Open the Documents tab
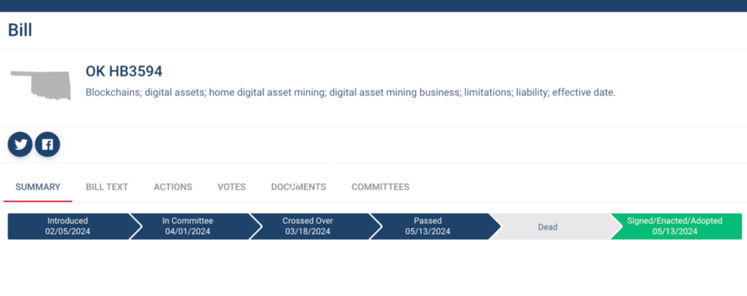This screenshot has width=747, height=296. 298,187
